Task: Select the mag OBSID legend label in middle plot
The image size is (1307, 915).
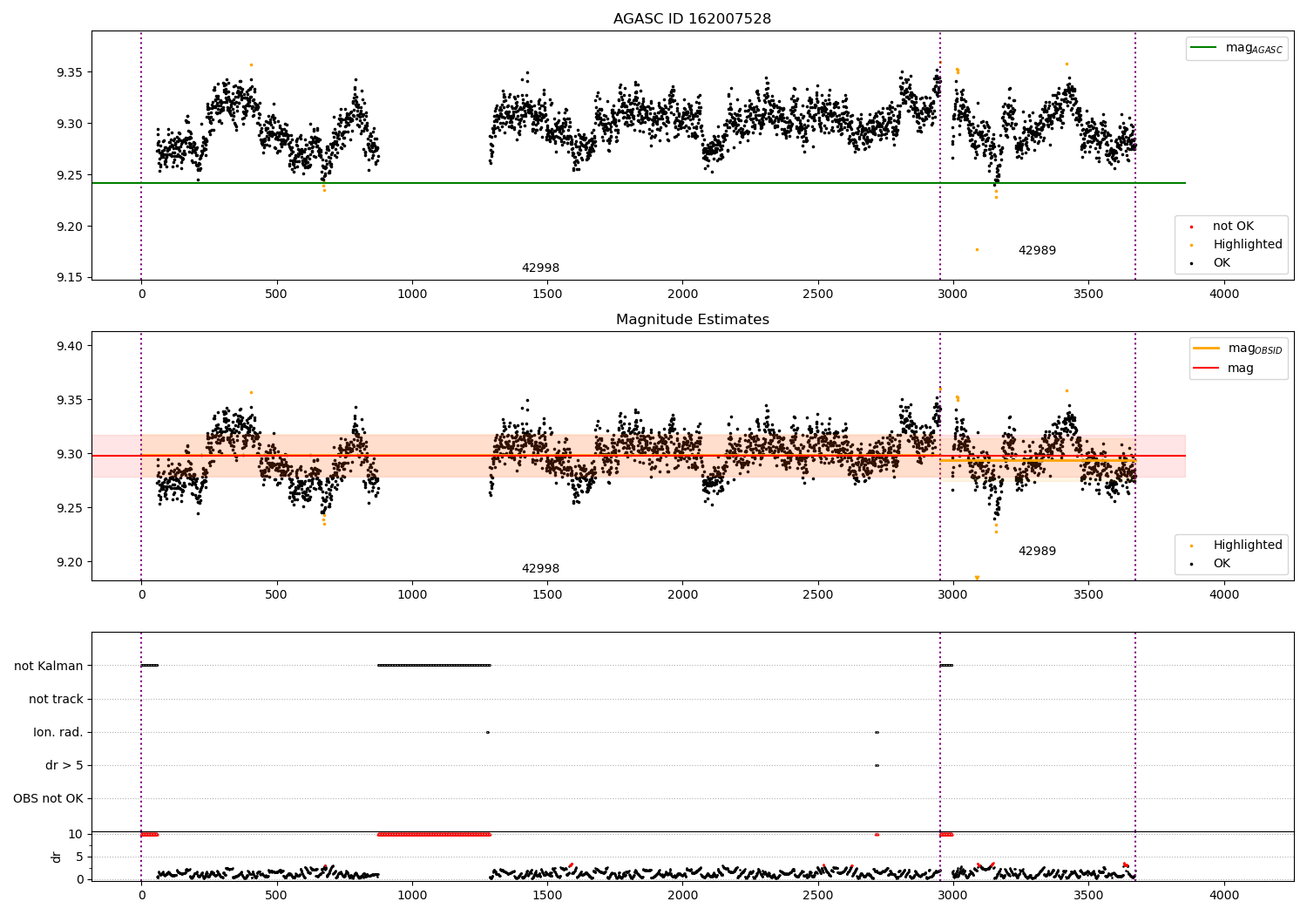Action: [x=1255, y=349]
